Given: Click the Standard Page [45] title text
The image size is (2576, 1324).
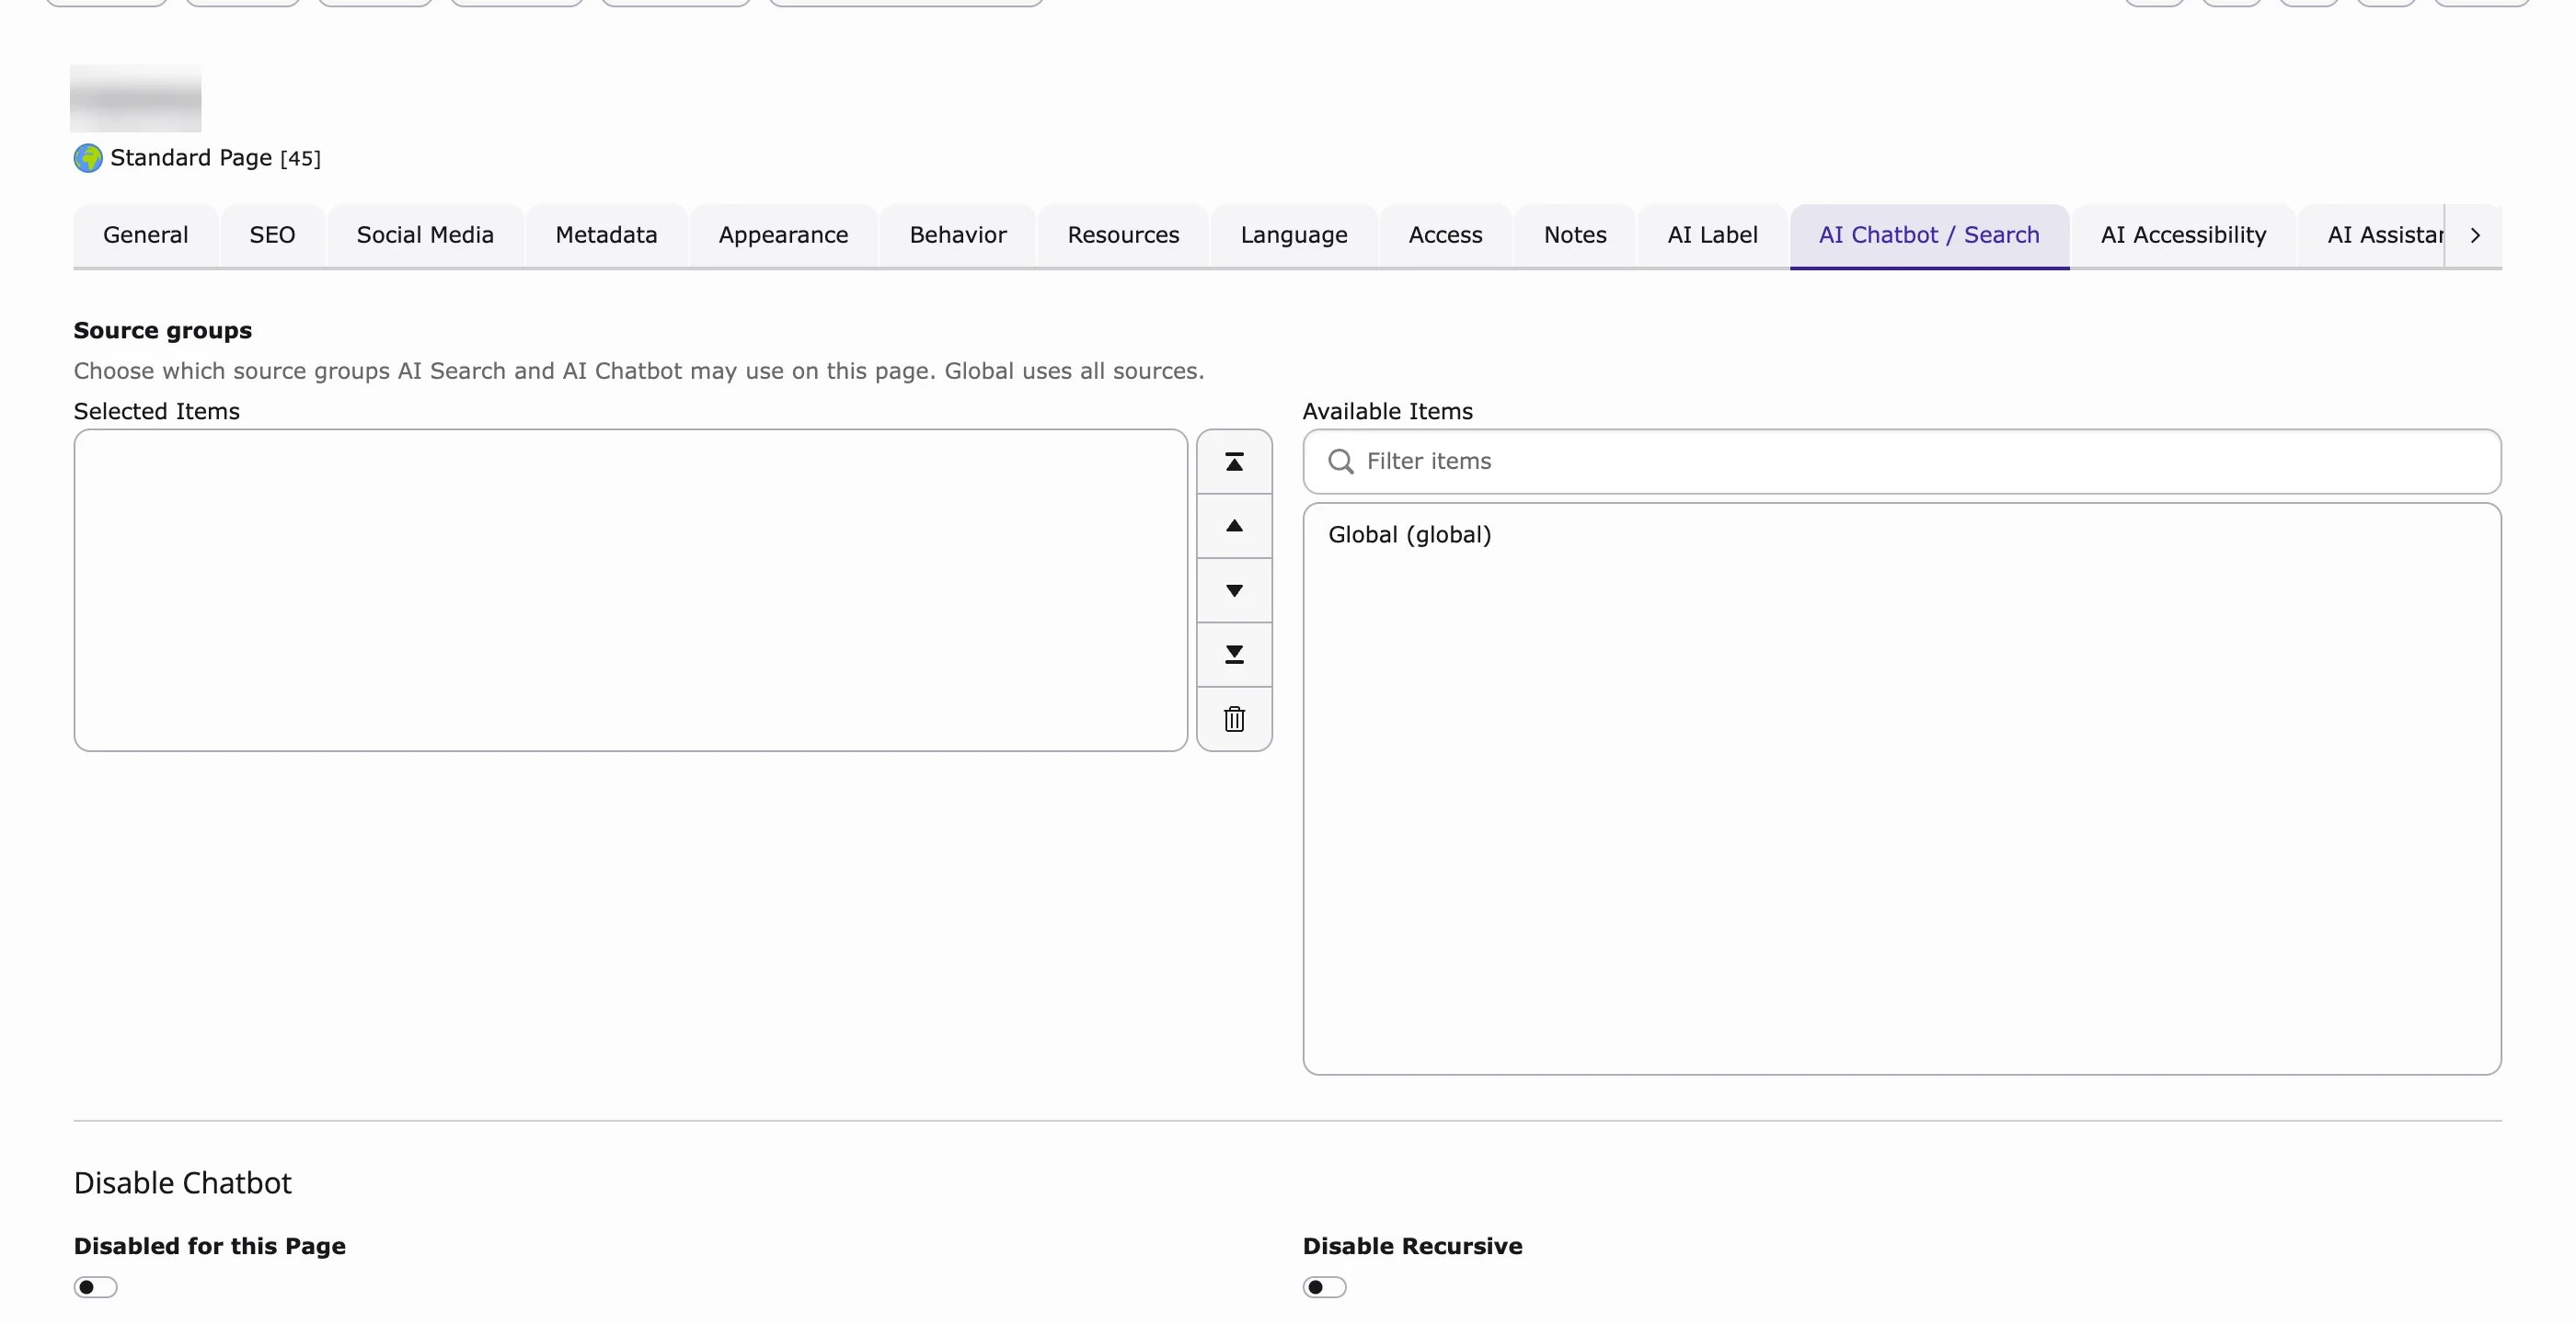Looking at the screenshot, I should tap(215, 158).
